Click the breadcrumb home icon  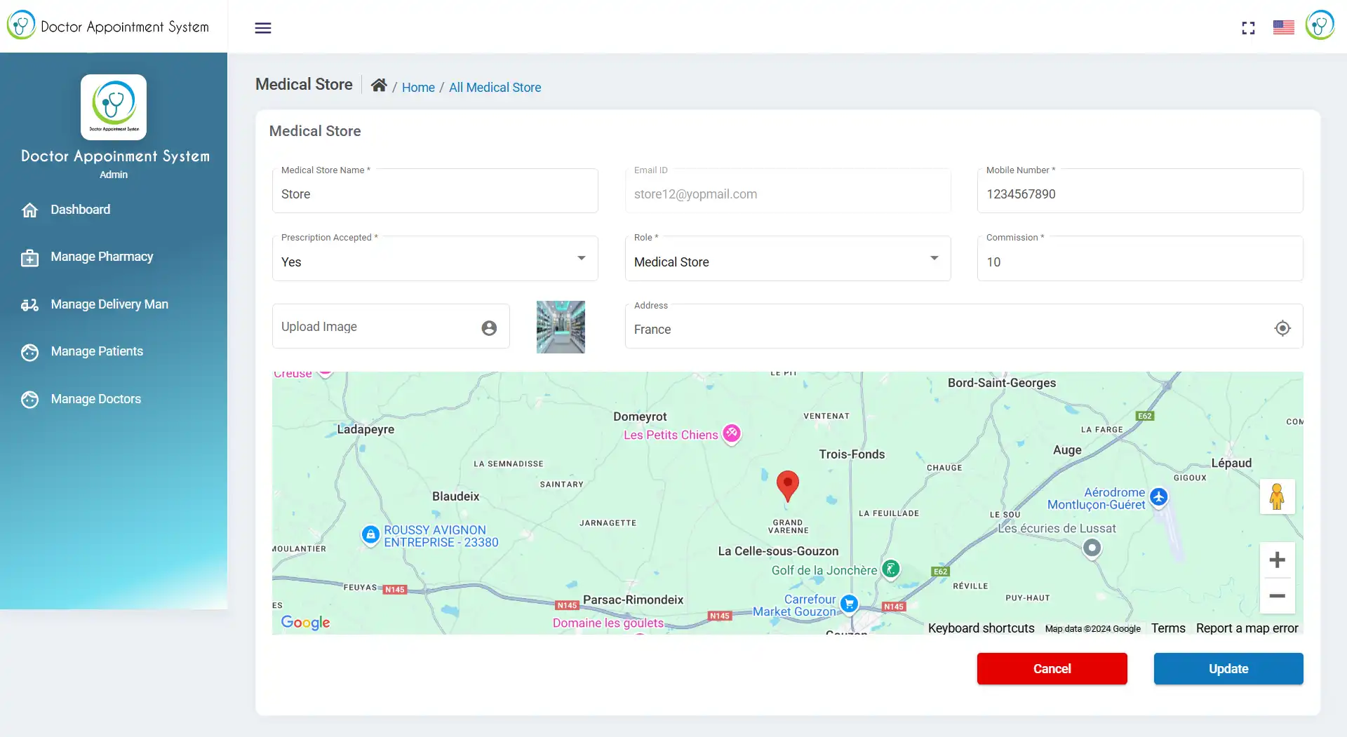click(x=379, y=86)
